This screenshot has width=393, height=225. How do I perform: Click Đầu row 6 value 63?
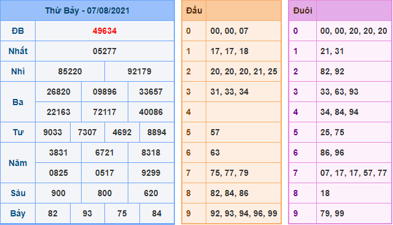click(215, 152)
